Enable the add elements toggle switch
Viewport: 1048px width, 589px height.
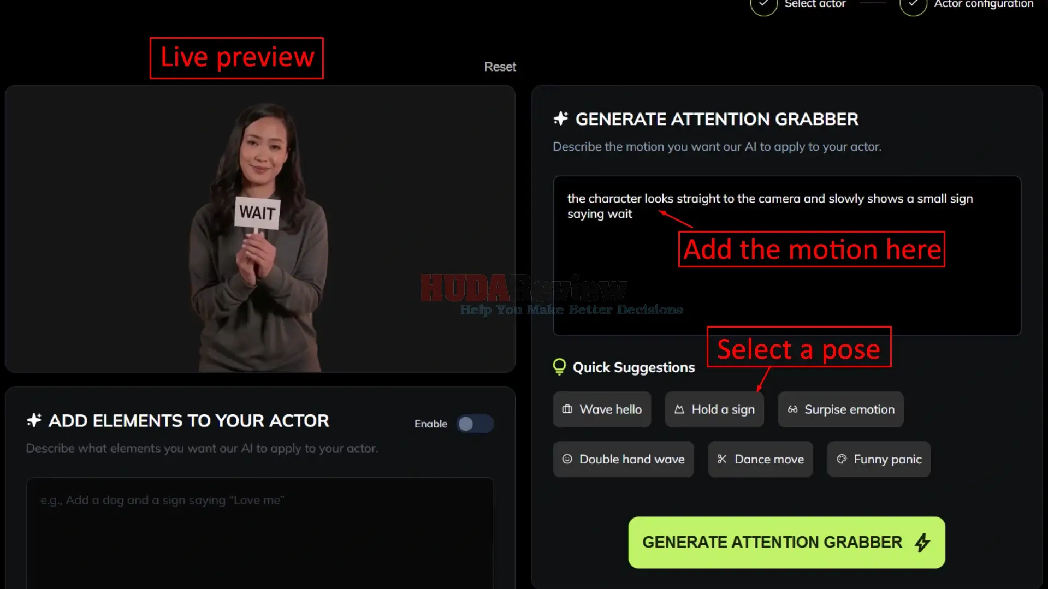coord(475,424)
